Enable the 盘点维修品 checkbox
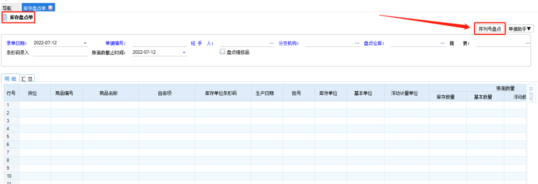 (222, 52)
